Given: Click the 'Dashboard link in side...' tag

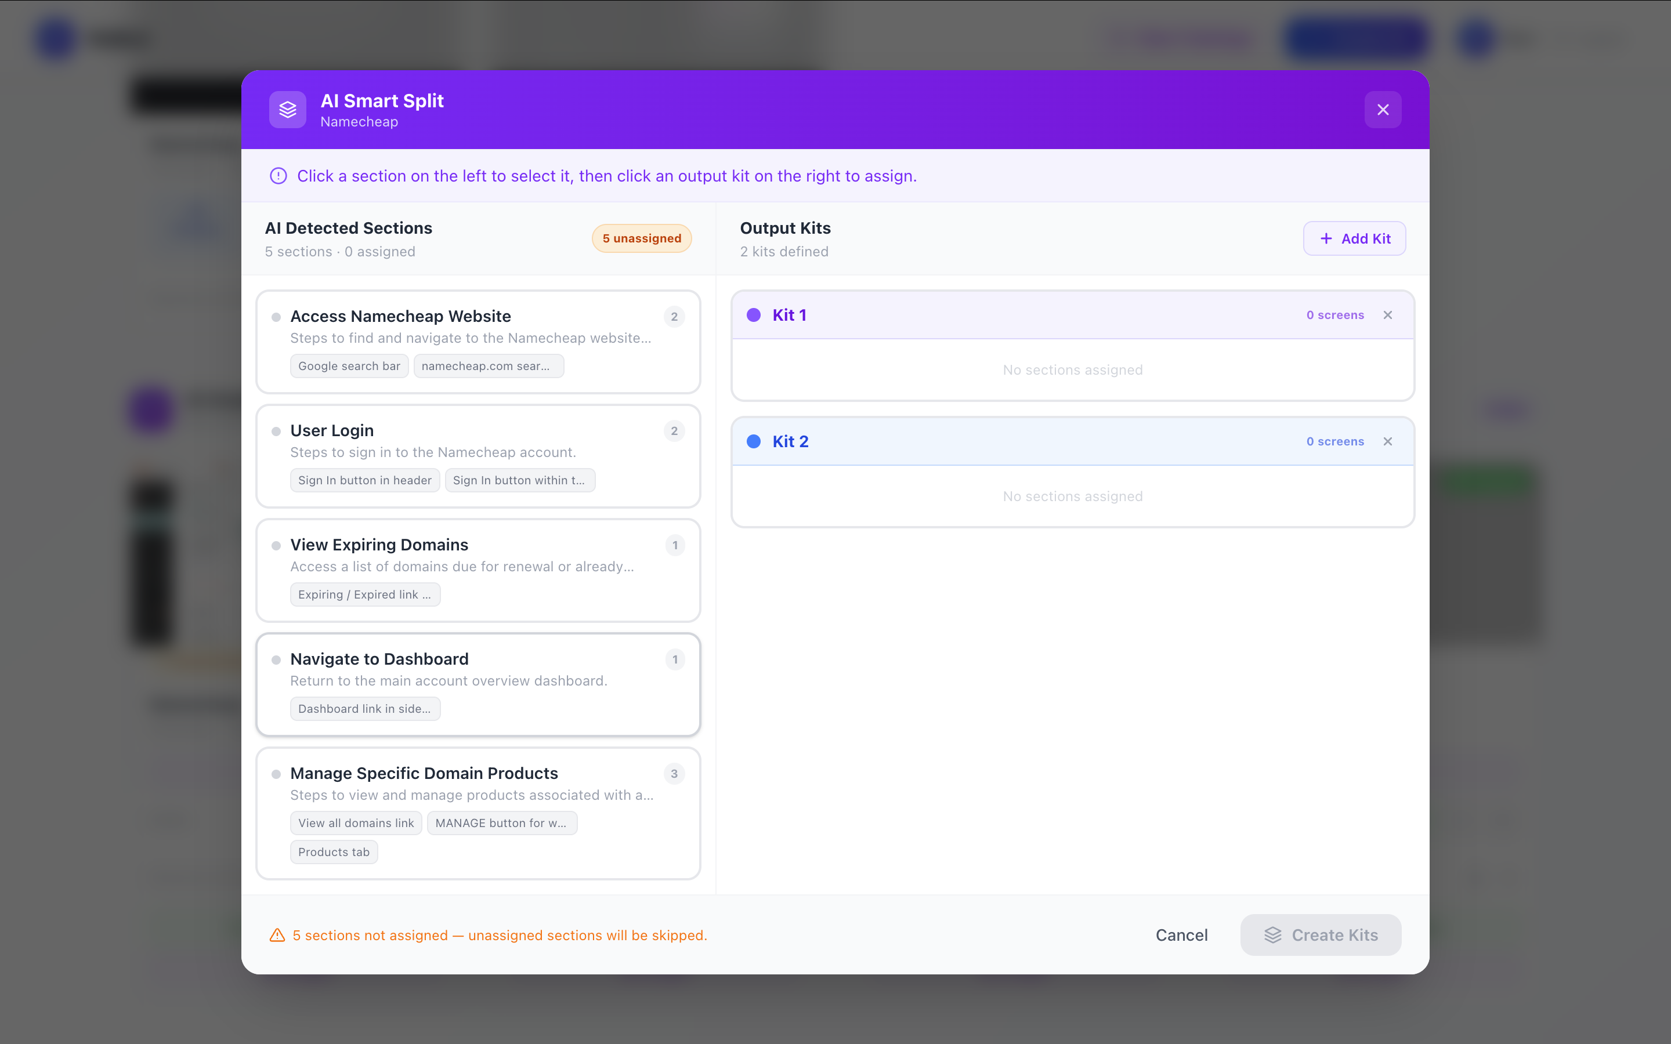Looking at the screenshot, I should point(364,708).
